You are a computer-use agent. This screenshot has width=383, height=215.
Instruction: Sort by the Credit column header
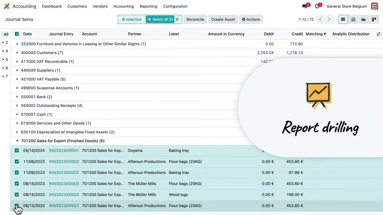click(297, 34)
